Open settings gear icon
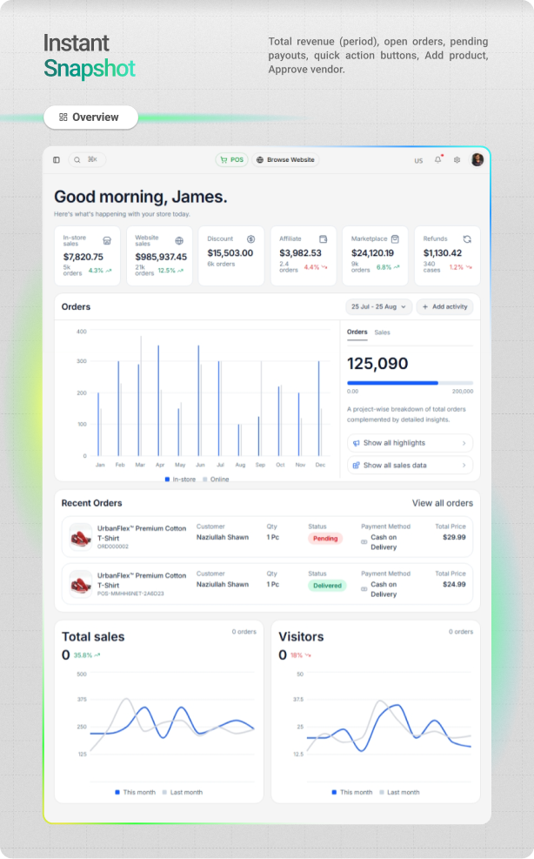 coord(457,160)
